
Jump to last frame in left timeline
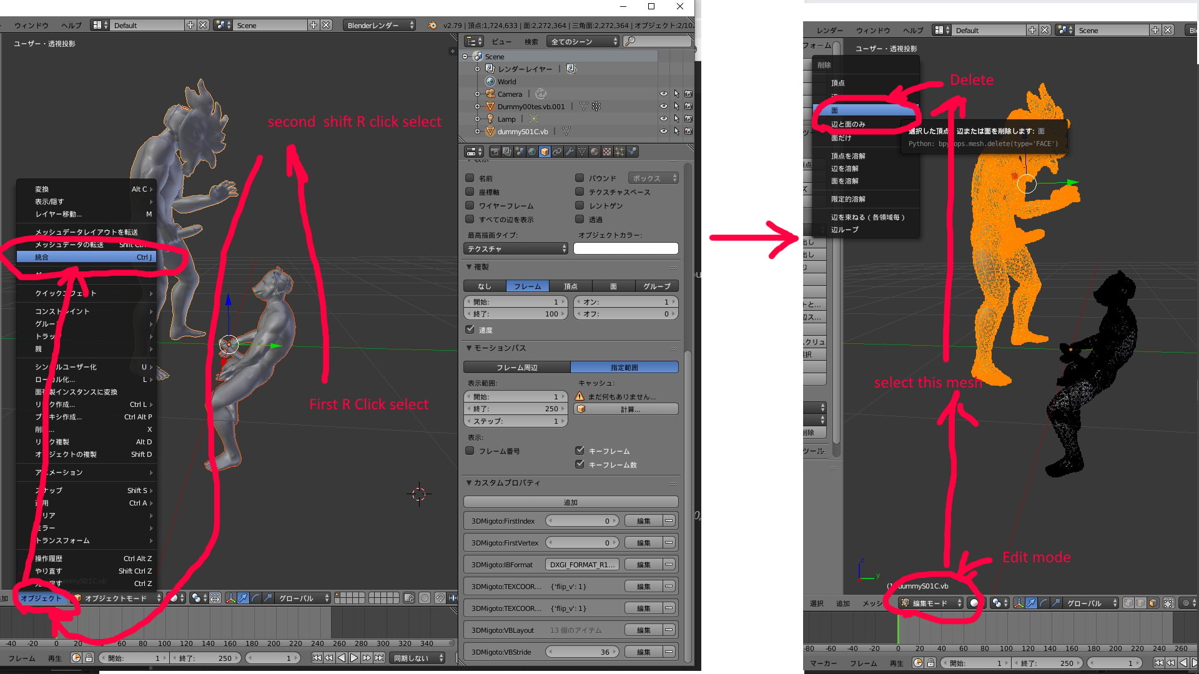[x=379, y=658]
